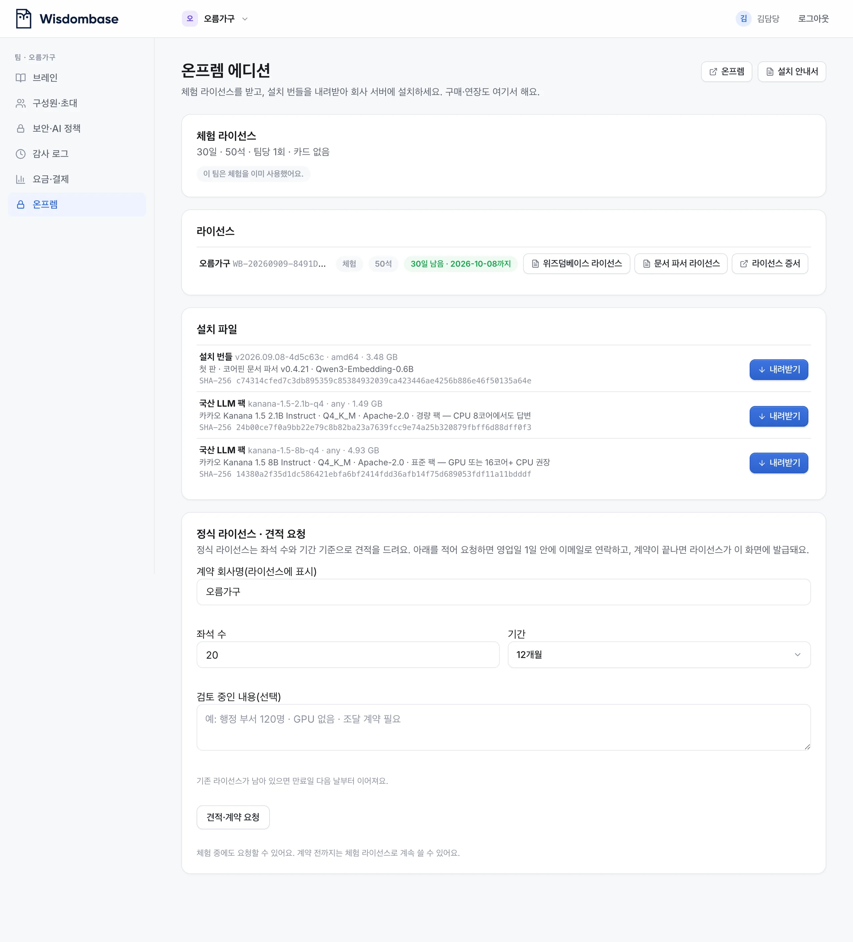Open 요금·결제 in the sidebar
This screenshot has width=853, height=942.
77,179
